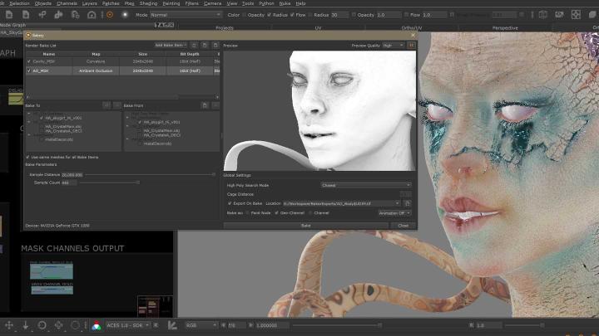Click the duplicate icon beside Add Bake Item

pyautogui.click(x=195, y=45)
